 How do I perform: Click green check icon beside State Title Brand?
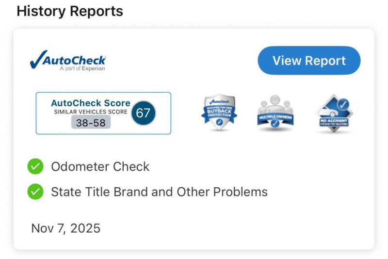point(35,192)
